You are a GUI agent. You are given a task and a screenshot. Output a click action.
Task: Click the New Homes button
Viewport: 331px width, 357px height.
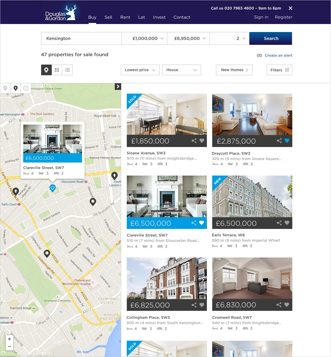click(234, 70)
